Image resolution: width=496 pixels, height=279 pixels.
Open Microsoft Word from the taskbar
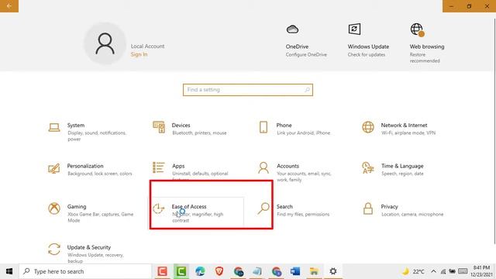(295, 271)
